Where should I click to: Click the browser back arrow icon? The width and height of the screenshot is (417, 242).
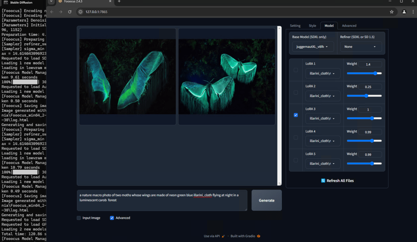tap(52, 12)
